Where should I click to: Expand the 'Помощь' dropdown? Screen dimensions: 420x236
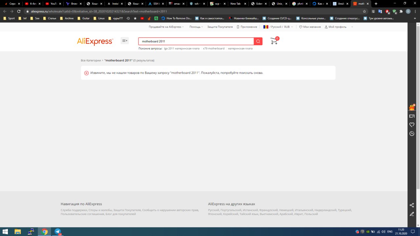(x=196, y=27)
